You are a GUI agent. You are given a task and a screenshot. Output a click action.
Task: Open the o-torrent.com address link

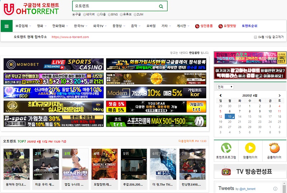tap(70, 37)
